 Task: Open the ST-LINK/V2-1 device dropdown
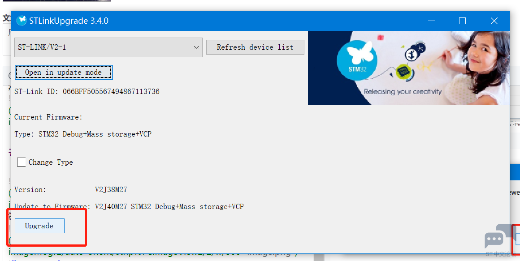point(108,47)
